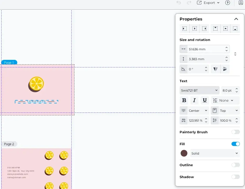Click the user account icon
245x189 pixels.
pos(241,3)
